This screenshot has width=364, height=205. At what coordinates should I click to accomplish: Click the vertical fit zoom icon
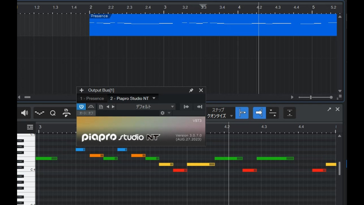pyautogui.click(x=289, y=113)
